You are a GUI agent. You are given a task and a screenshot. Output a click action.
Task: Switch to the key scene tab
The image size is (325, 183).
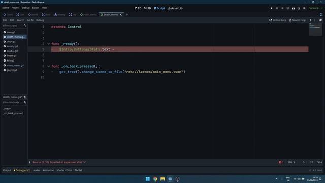coord(73,15)
